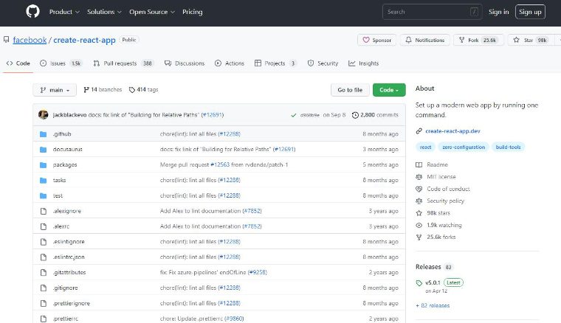Click the packages folder icon
Viewport: 561px width, 323px height.
coord(44,164)
